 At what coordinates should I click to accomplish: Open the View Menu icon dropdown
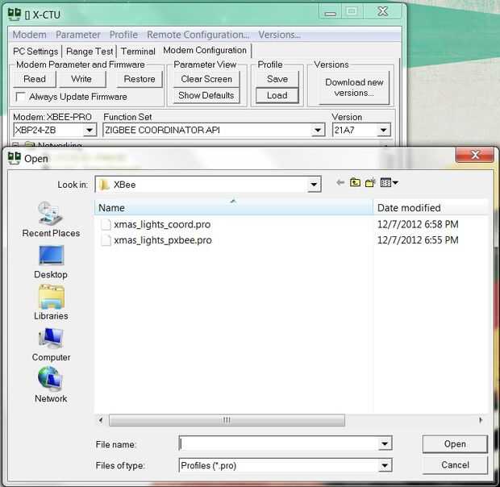point(389,182)
